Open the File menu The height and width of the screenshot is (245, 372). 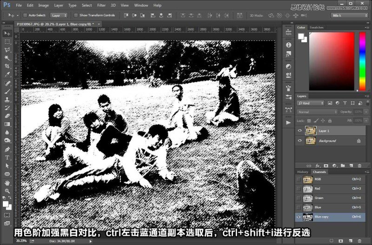19,5
